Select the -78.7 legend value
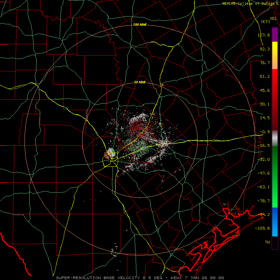Viewport: 280px width, 280px height. pyautogui.click(x=264, y=201)
